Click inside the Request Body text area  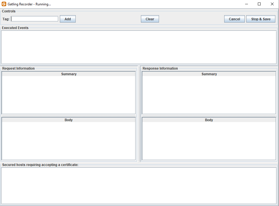point(69,141)
